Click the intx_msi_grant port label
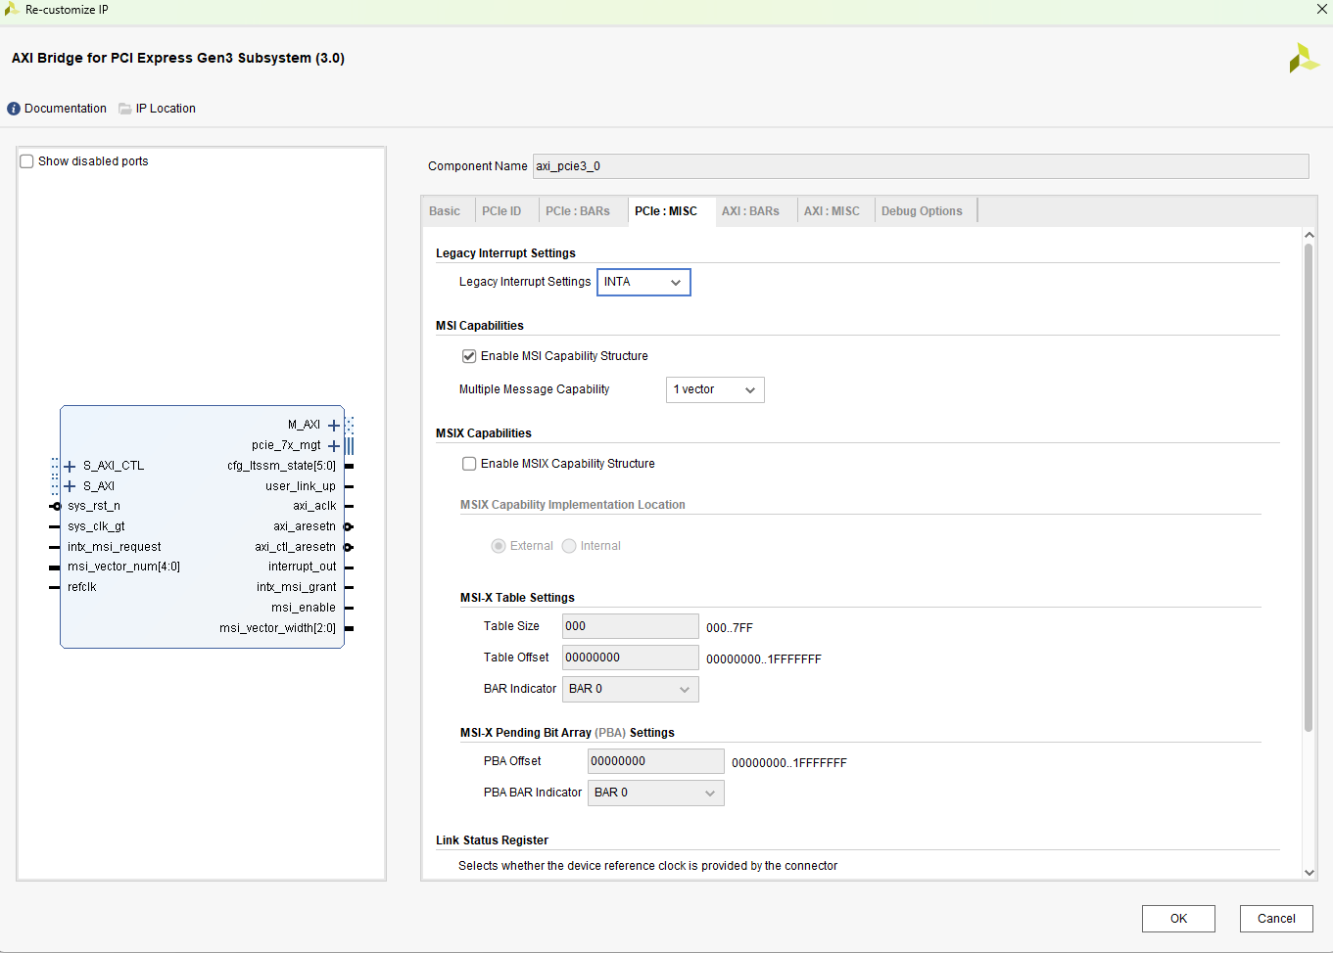The width and height of the screenshot is (1333, 953). [296, 587]
